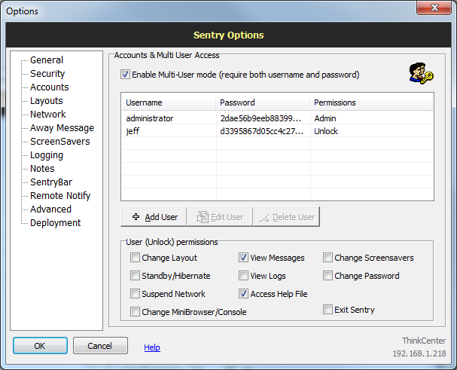457x370 pixels.
Task: Click the Permissions column header
Action: click(371, 102)
